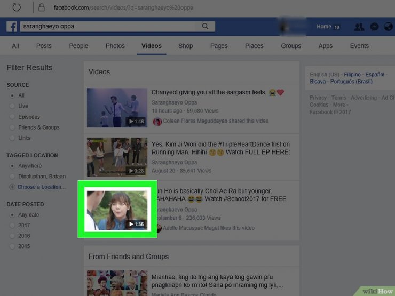The height and width of the screenshot is (296, 395).
Task: Select the Friends & Groups source filter
Action: pyautogui.click(x=12, y=127)
